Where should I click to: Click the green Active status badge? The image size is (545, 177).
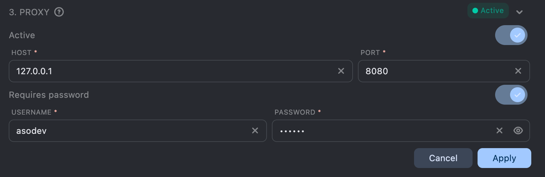pyautogui.click(x=488, y=11)
